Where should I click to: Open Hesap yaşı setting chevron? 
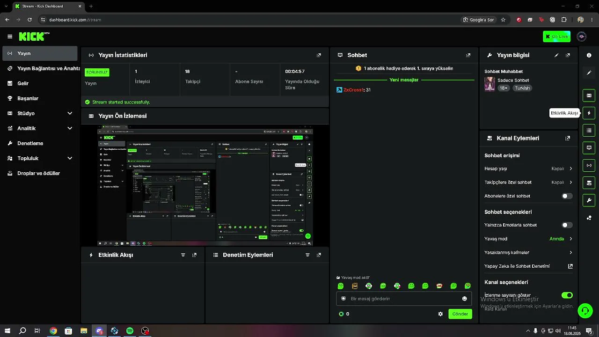[571, 168]
